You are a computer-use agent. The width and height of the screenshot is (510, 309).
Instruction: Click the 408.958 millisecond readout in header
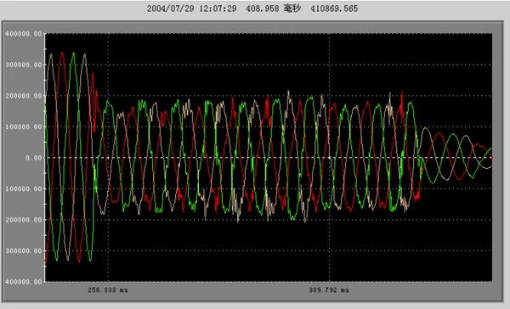point(273,8)
